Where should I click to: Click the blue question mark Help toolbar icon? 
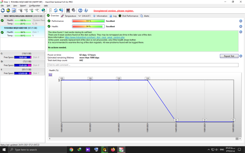pos(80,10)
